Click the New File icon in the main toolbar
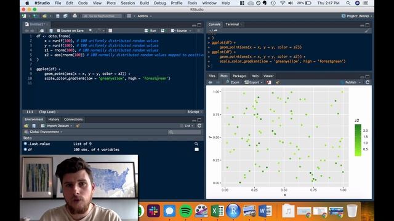This screenshot has height=221, width=394. 24,16
